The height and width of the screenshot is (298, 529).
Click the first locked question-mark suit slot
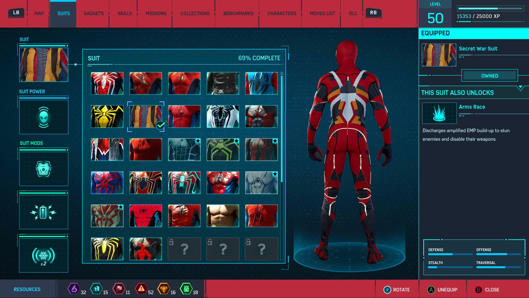(184, 249)
